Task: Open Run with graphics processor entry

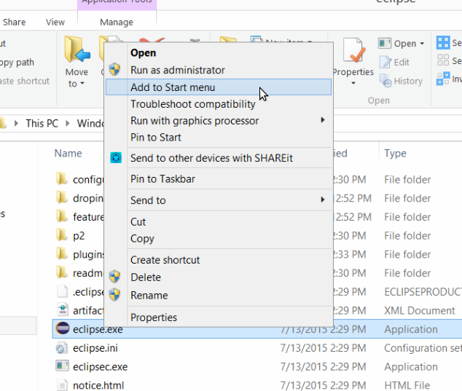Action: [x=219, y=121]
